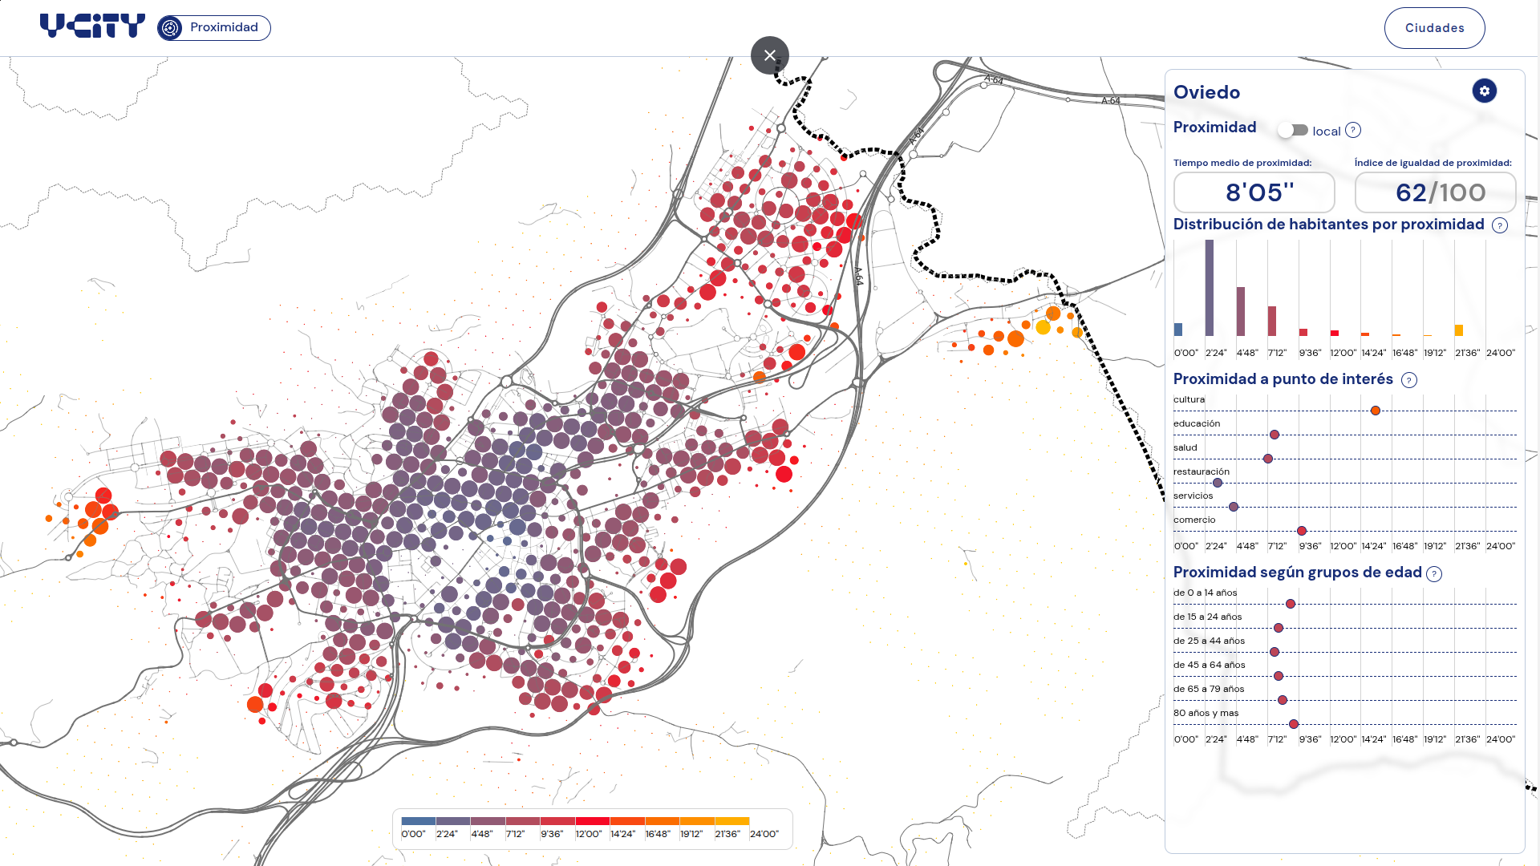
Task: Open help icon next to local toggle
Action: point(1353,130)
